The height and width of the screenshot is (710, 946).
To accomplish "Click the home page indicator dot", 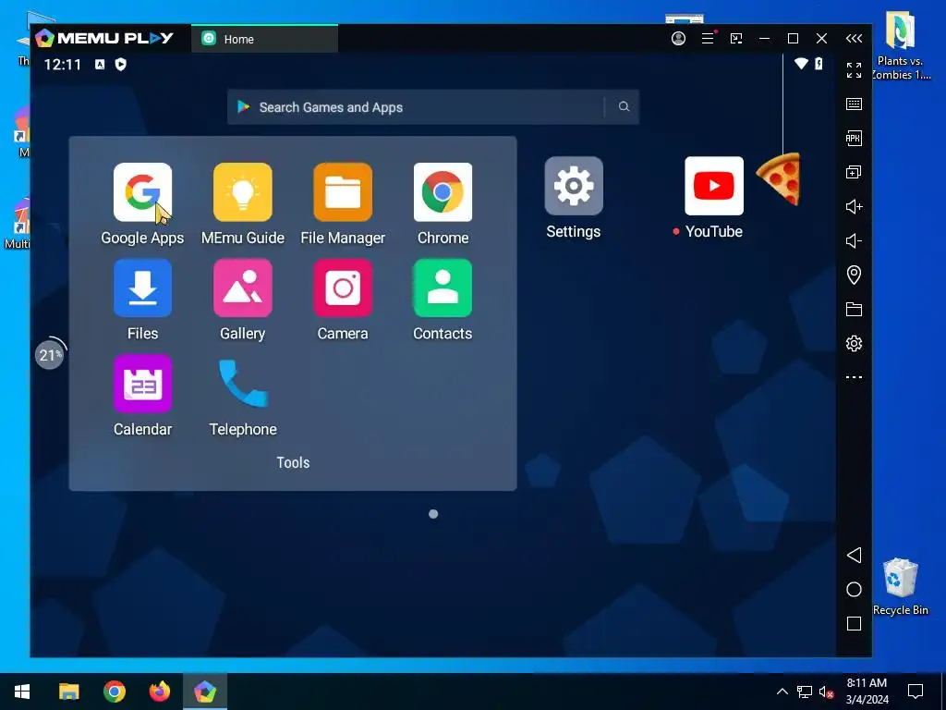I will [433, 514].
